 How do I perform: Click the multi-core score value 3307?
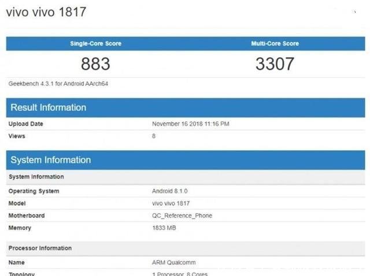coord(275,64)
